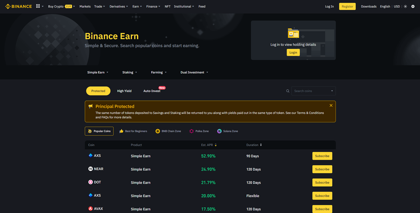Open the apps grid menu icon
420x213 pixels.
(38, 6)
